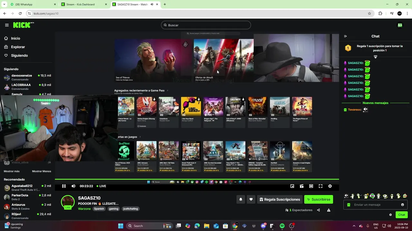Click Regala Suscripciones button
The image size is (412, 231).
[280, 199]
